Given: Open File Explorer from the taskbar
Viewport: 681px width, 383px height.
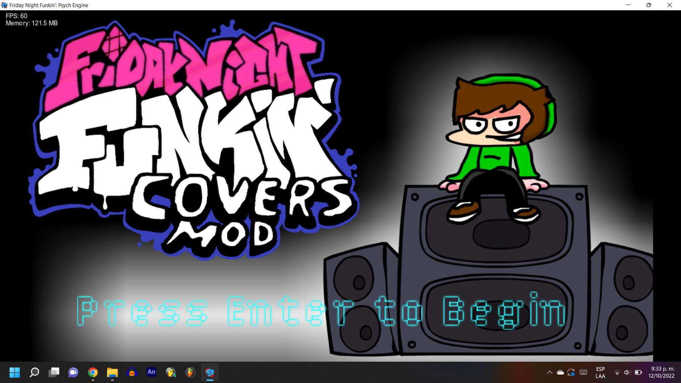Looking at the screenshot, I should 112,372.
